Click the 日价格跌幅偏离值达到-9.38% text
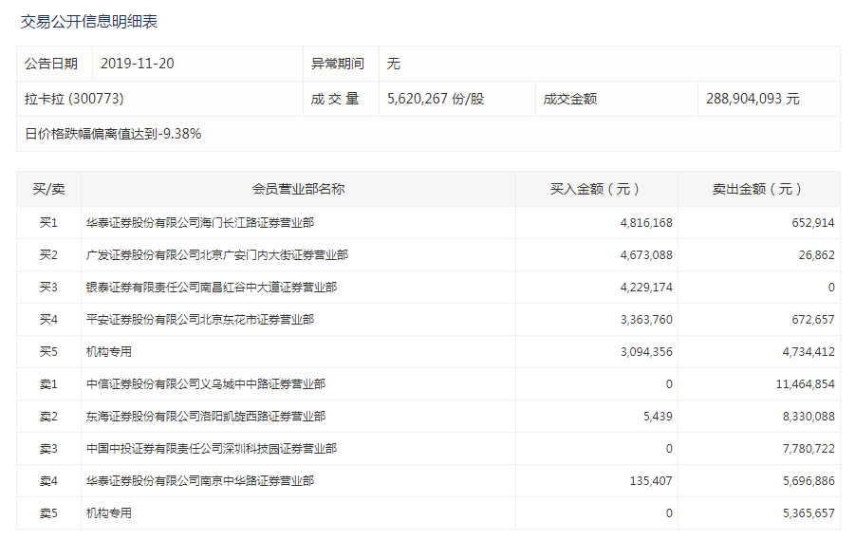Screen dimensions: 855x540 point(114,134)
